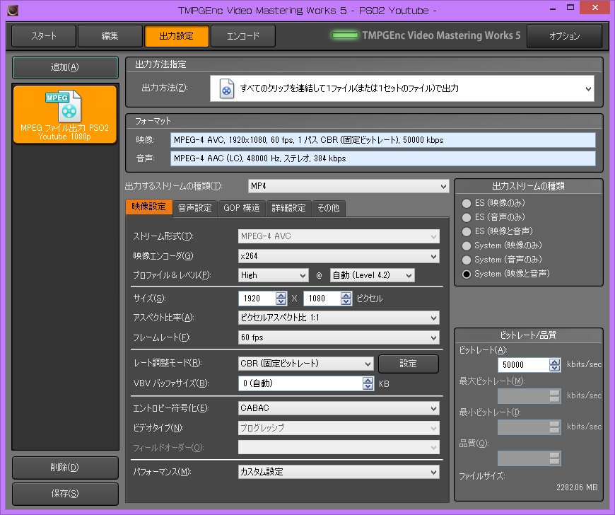This screenshot has width=615, height=515.
Task: Click the 保存(S) button
Action: [65, 494]
